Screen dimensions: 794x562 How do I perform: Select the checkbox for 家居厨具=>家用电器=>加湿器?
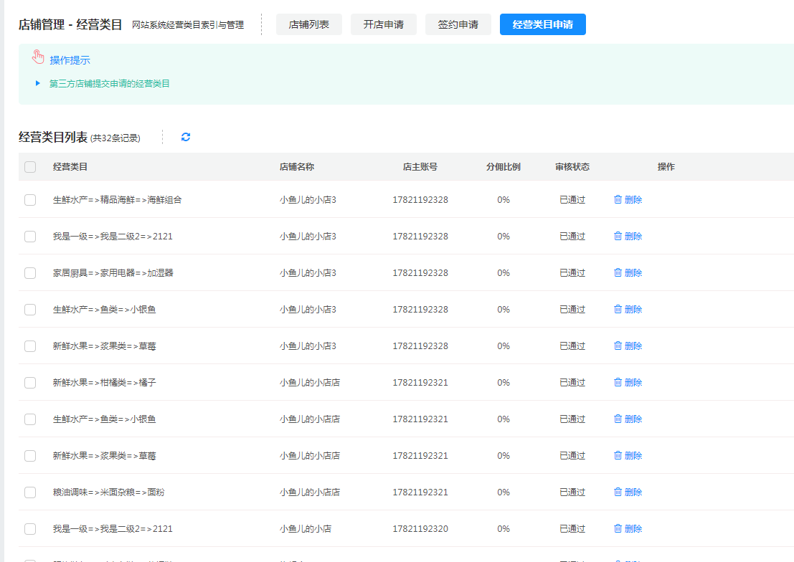tap(30, 273)
